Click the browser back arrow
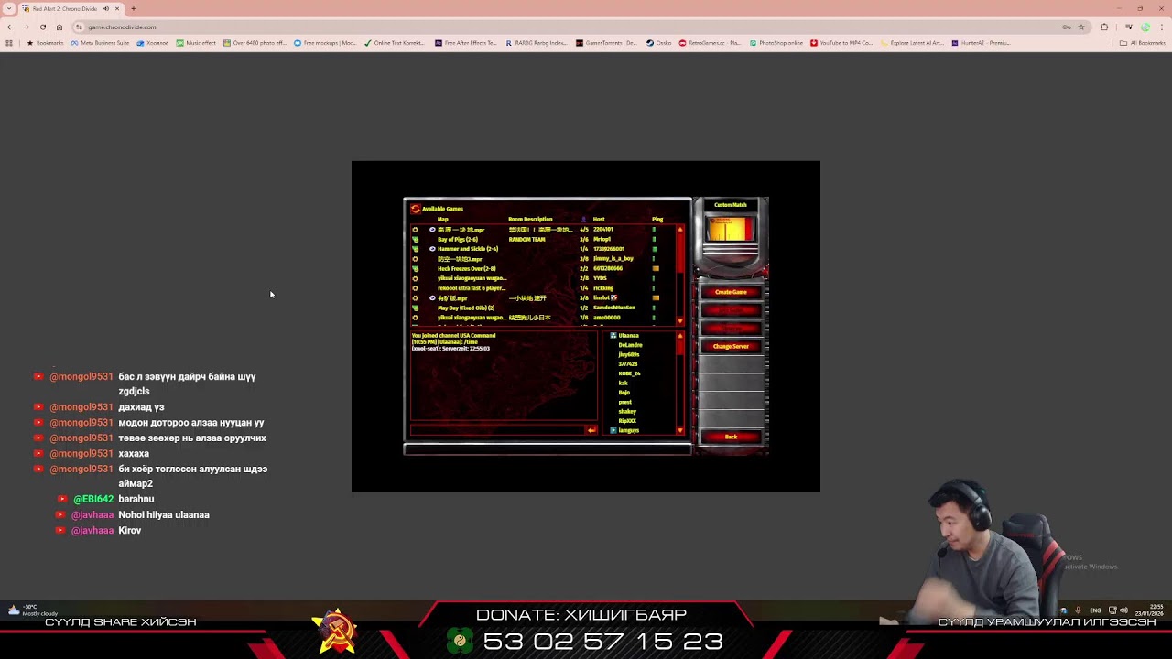 coord(10,27)
